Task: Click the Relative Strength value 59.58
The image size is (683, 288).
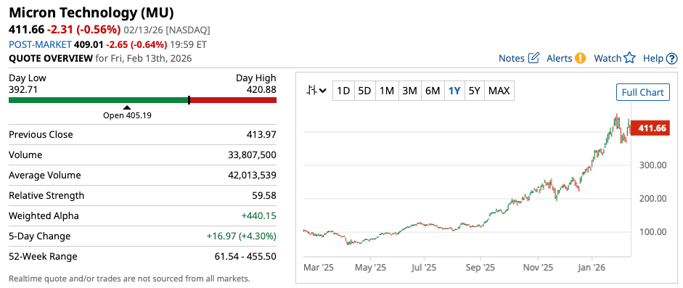Action: (x=264, y=196)
